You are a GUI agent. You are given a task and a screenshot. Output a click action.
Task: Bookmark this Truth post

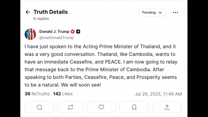134,107
